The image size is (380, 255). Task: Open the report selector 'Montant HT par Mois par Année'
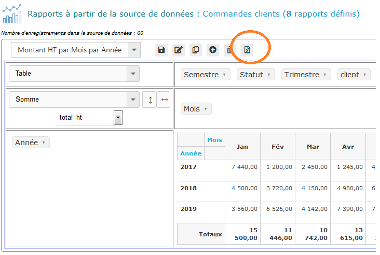point(76,50)
